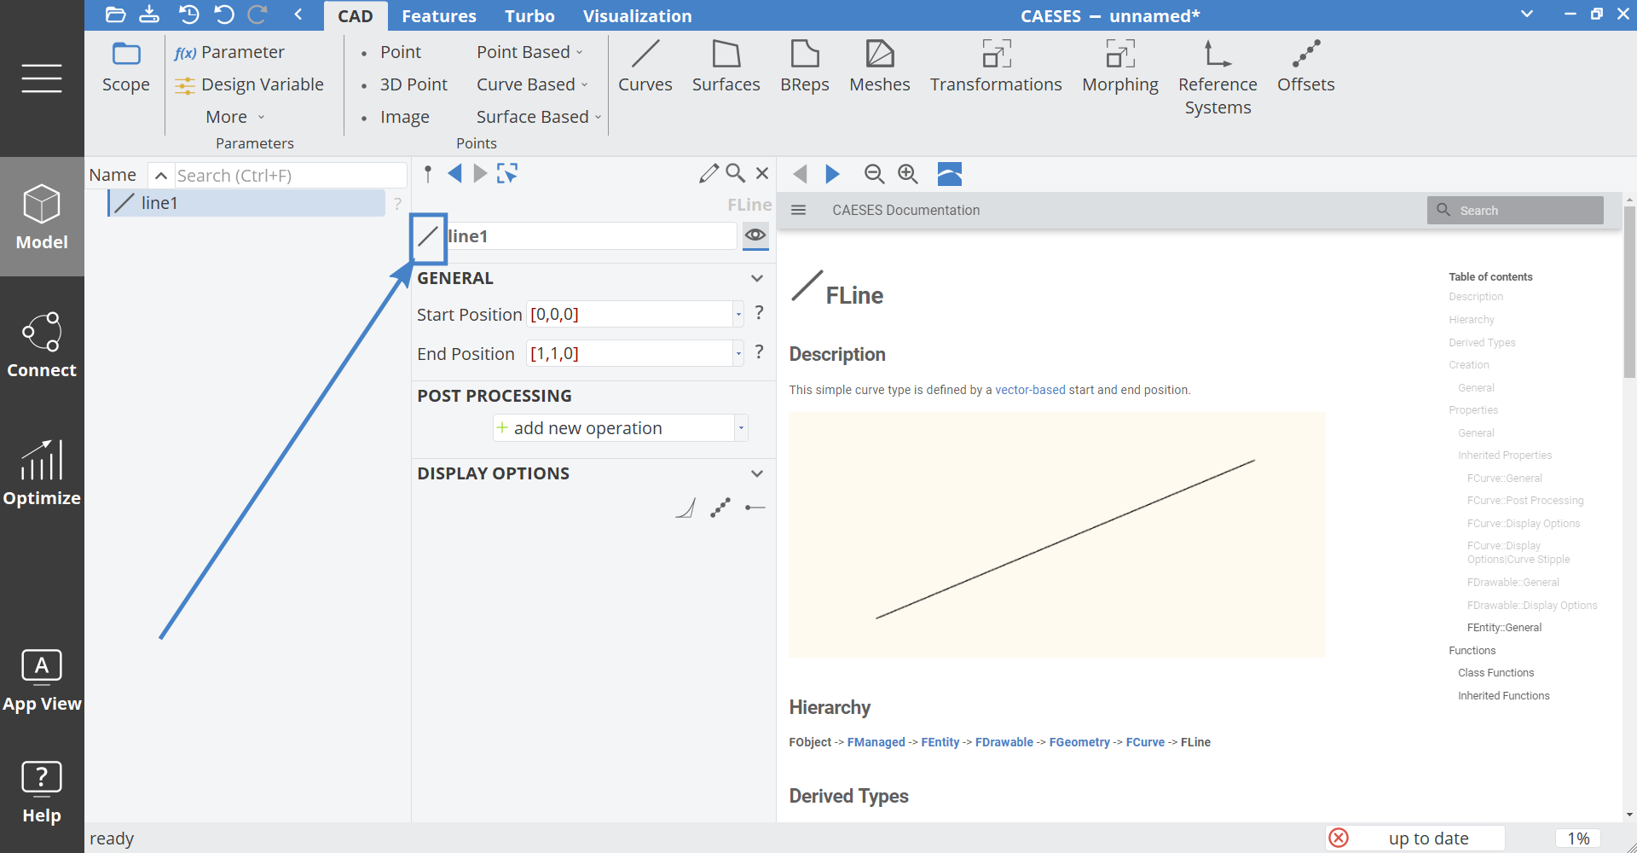
Task: Switch to the Turbo tab
Action: 529,16
